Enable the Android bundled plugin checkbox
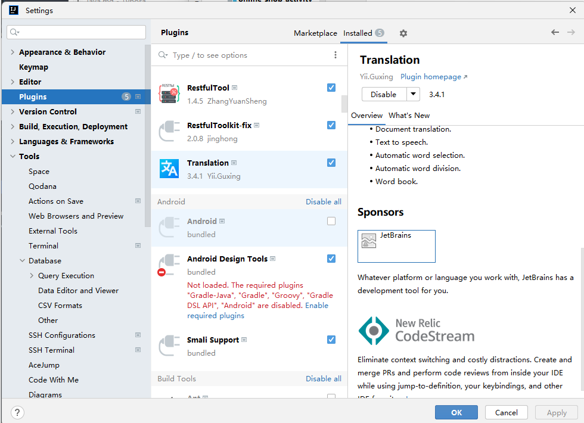 pos(331,221)
